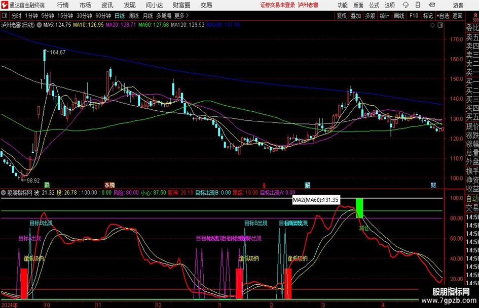Switch to 15分钟 period
Screen dimensions: 479x308
coord(65,16)
